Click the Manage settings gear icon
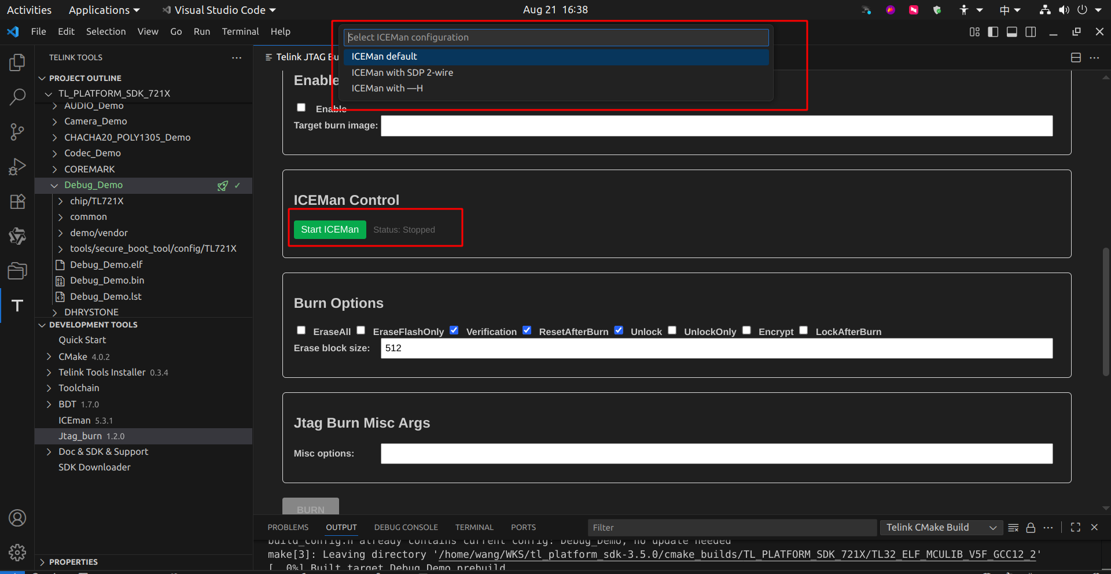1111x574 pixels. pos(17,553)
